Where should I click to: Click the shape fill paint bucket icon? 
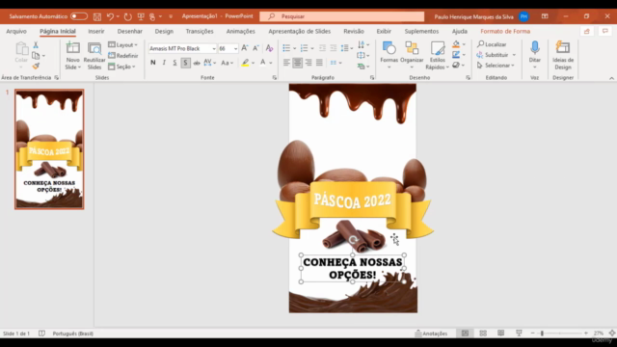456,44
